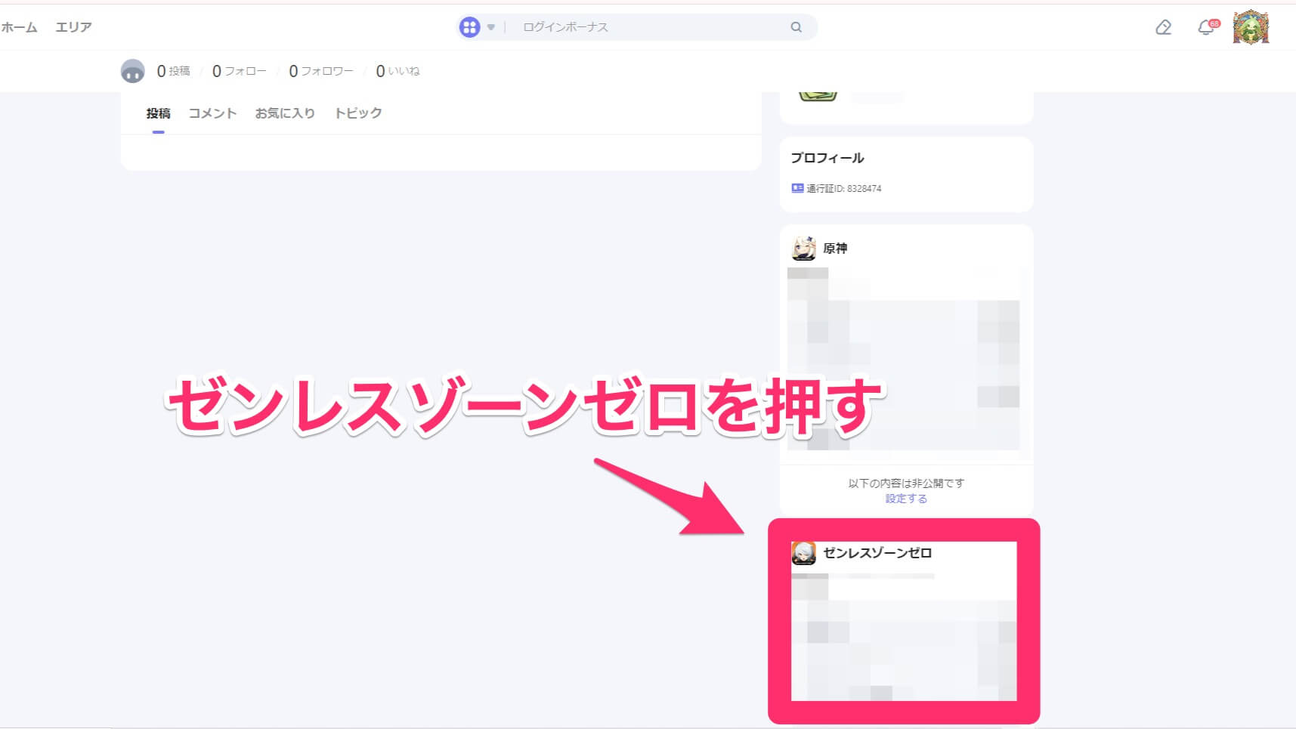The width and height of the screenshot is (1296, 729).
Task: Click the default gray profile avatar near stats
Action: [133, 70]
